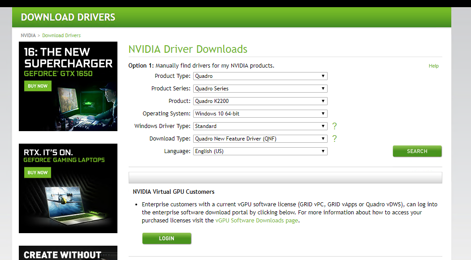The height and width of the screenshot is (260, 471).
Task: Open the vGPU Software Downloads page link
Action: point(257,221)
